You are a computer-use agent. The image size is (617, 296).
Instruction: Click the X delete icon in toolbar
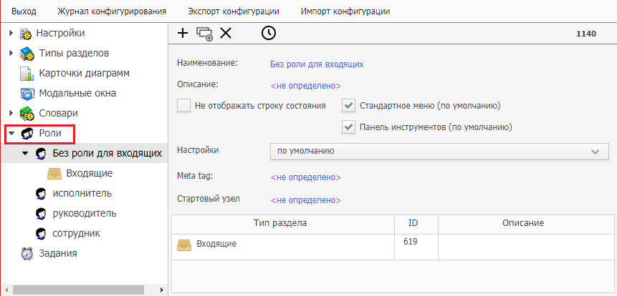tap(226, 34)
